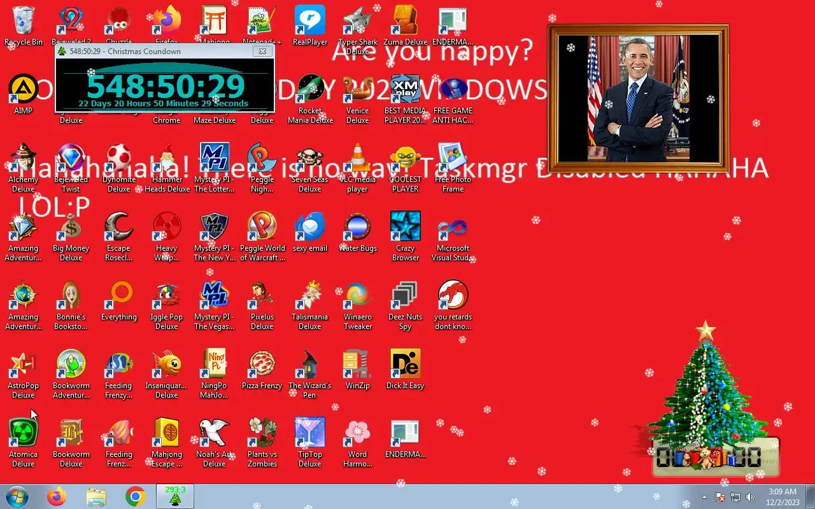Select Mystery PI - The Vegas shortcut
Screen dimensions: 815x509
[x=215, y=305]
